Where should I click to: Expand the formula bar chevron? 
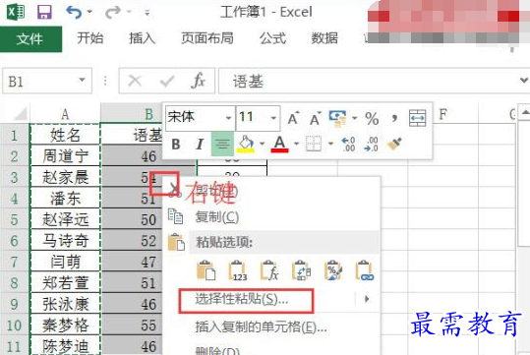click(524, 81)
